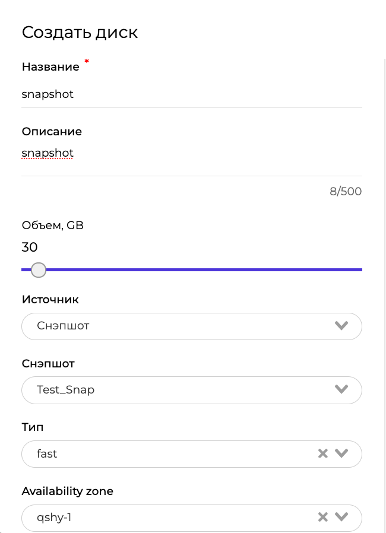Viewport: 386px width, 533px height.
Task: Click the chevron arrow in Test_Snap field
Action: (x=341, y=389)
